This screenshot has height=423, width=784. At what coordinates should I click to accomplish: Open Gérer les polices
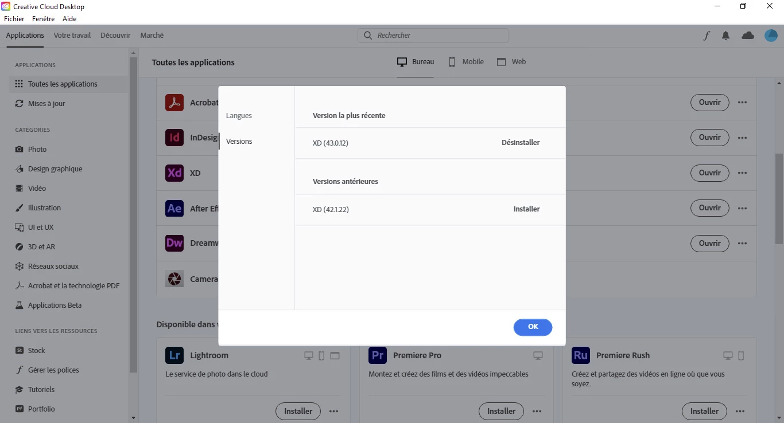click(x=46, y=370)
